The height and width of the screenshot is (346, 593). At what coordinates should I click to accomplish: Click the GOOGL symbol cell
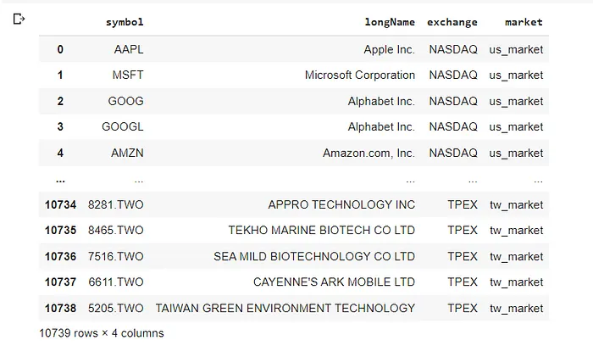coord(125,127)
